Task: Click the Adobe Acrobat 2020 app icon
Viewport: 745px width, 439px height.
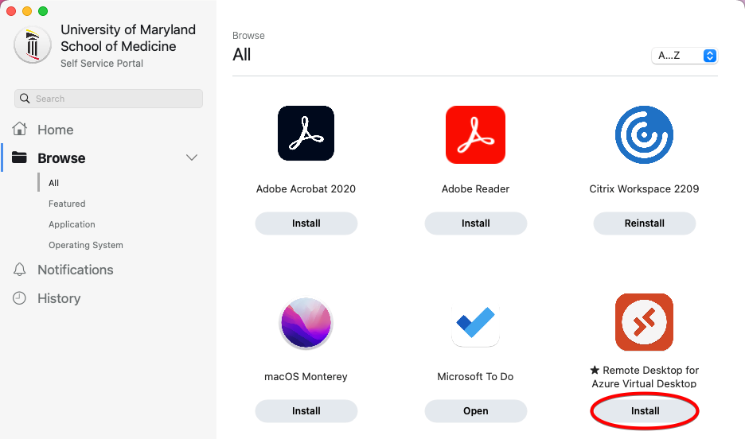Action: point(306,134)
